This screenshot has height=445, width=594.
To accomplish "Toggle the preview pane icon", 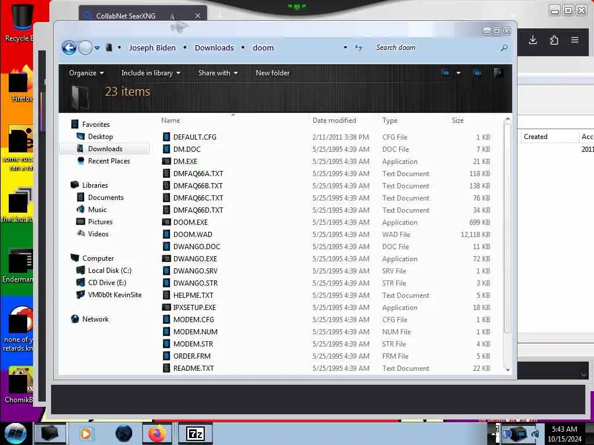I will (477, 72).
